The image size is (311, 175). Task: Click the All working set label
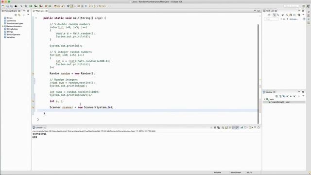click(284, 19)
